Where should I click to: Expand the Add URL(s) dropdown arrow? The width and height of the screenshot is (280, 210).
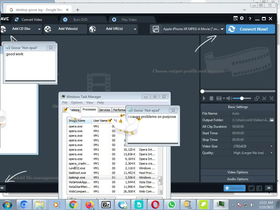click(x=135, y=29)
